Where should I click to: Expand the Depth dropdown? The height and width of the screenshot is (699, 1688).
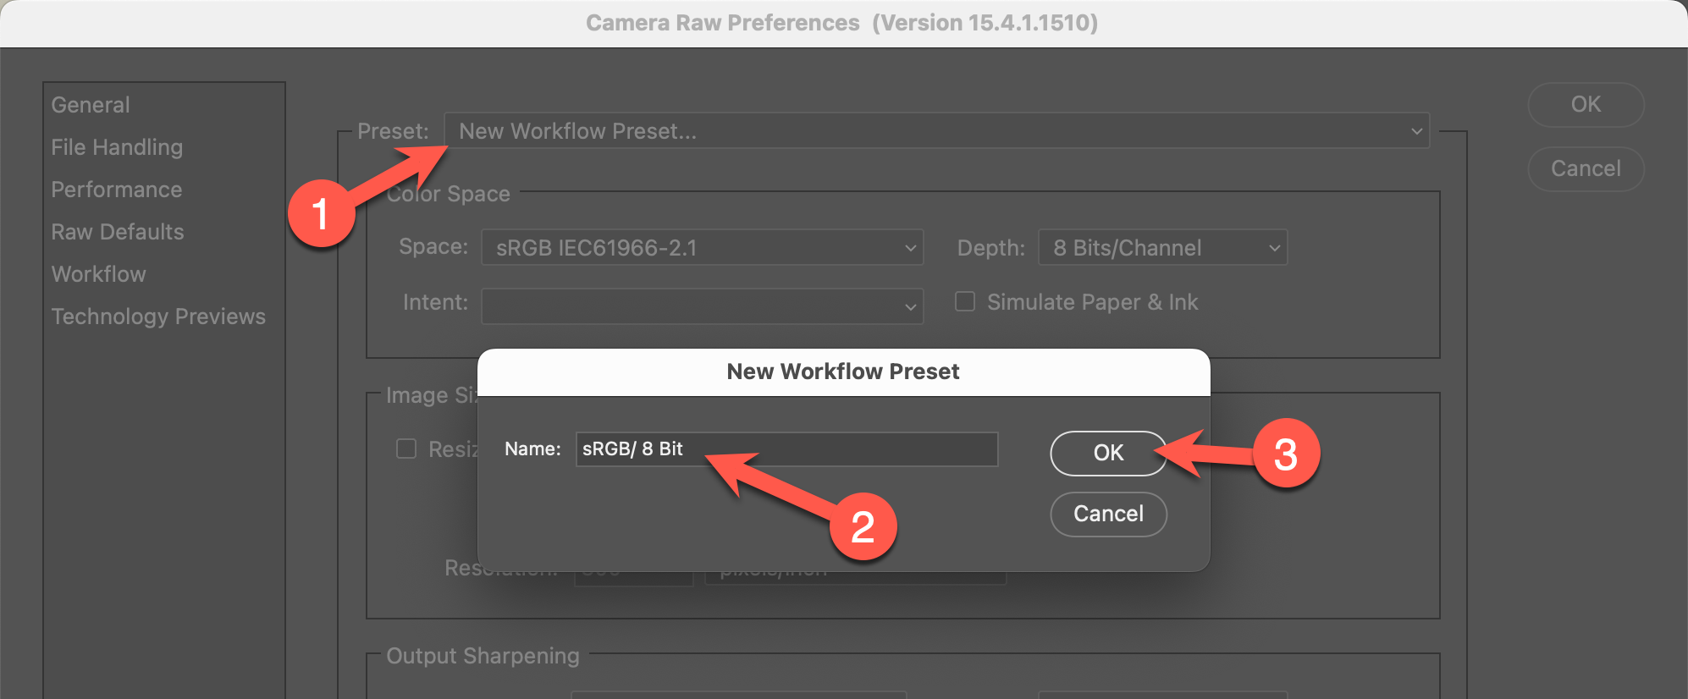[1162, 248]
